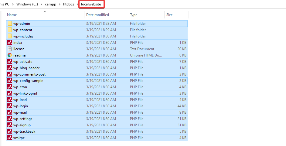The image size is (286, 146).
Task: Navigate to htdocs in the address path
Action: click(x=69, y=4)
